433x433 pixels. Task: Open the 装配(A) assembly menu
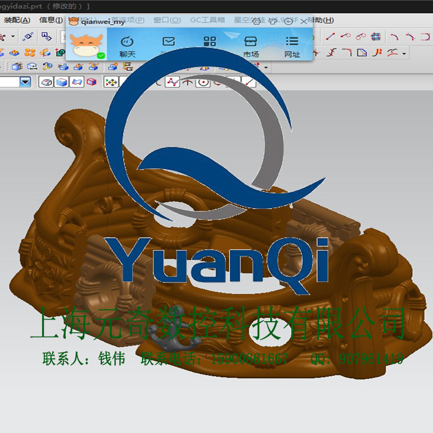pos(17,20)
